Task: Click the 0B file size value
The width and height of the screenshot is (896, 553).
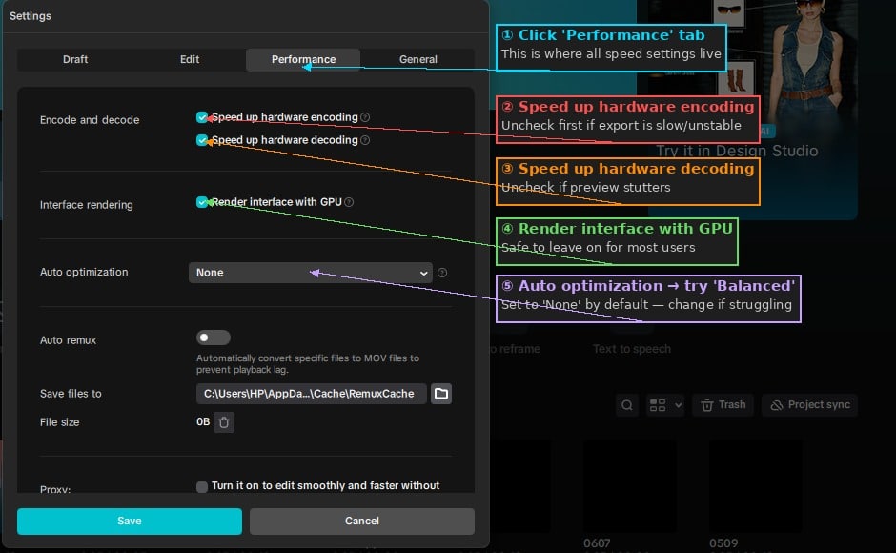Action: click(203, 422)
